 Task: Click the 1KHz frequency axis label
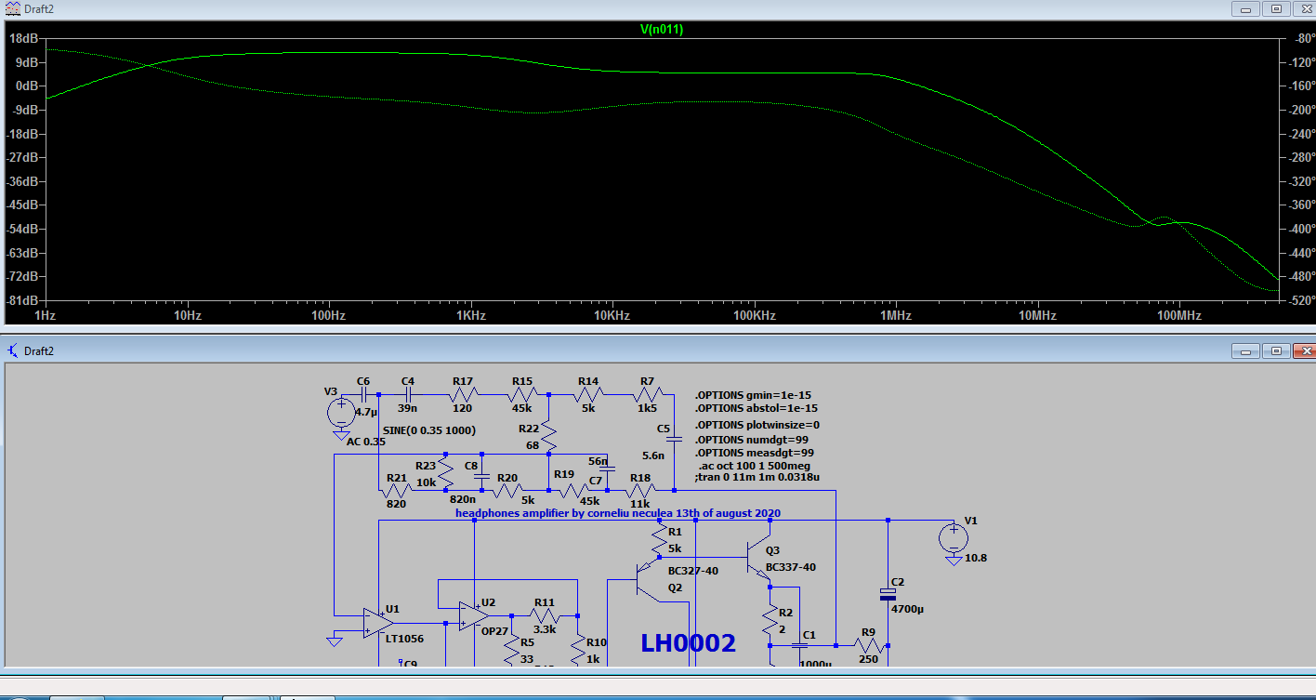[471, 316]
